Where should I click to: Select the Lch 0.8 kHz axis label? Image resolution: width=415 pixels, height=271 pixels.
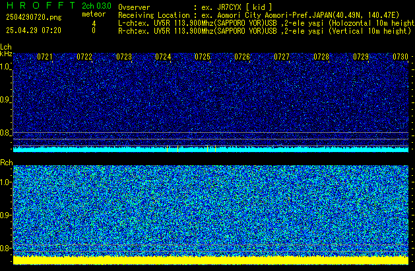point(5,133)
